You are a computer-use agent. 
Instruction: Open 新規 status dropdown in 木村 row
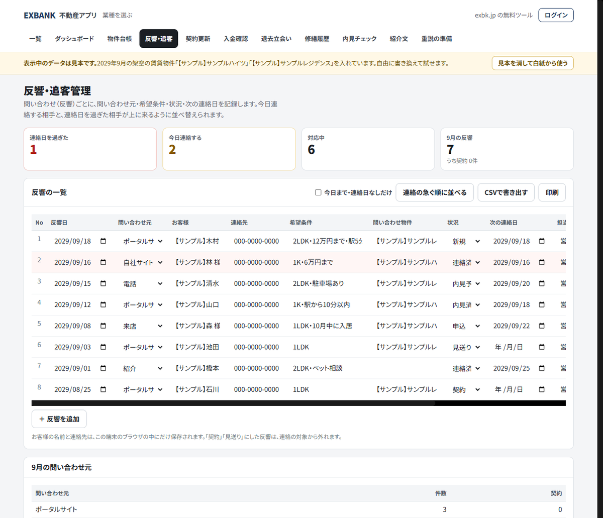[x=466, y=241]
